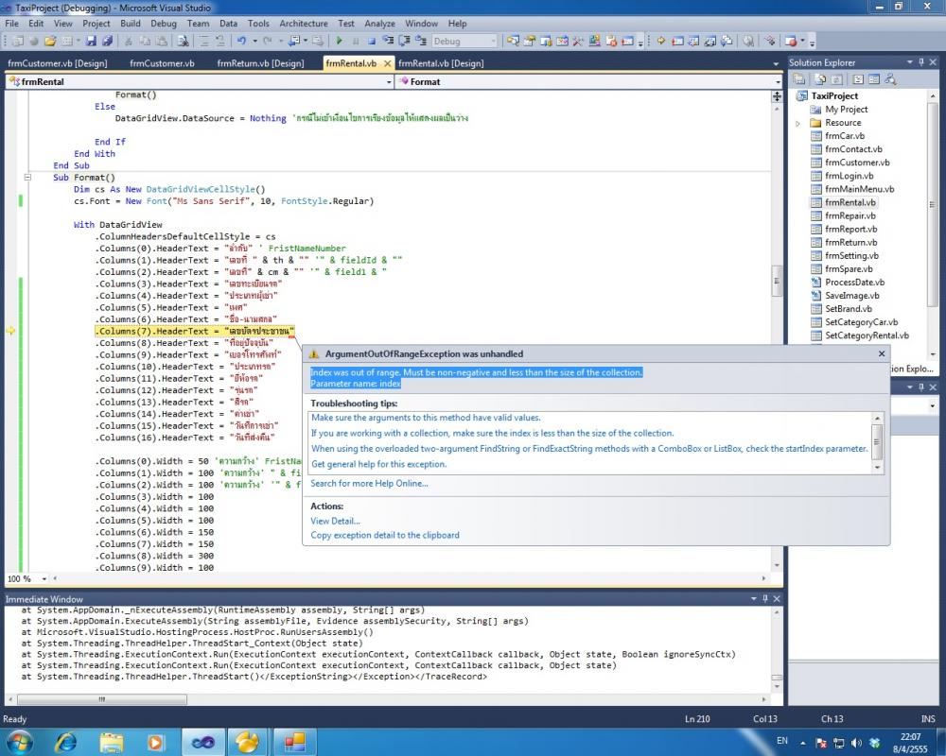Click Search for more Help Online link

click(x=369, y=484)
